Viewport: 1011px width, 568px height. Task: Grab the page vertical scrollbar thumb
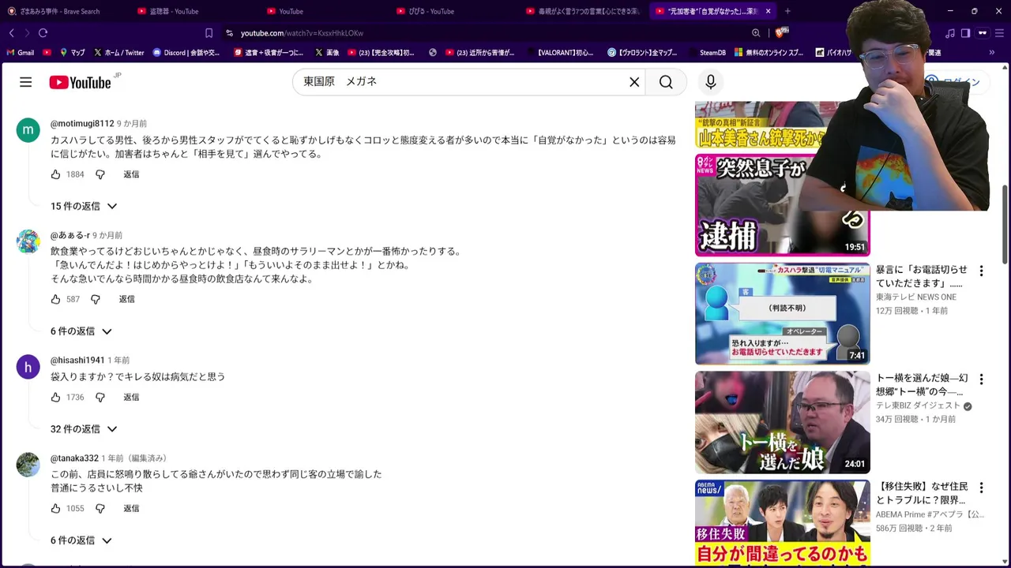[x=1005, y=225]
